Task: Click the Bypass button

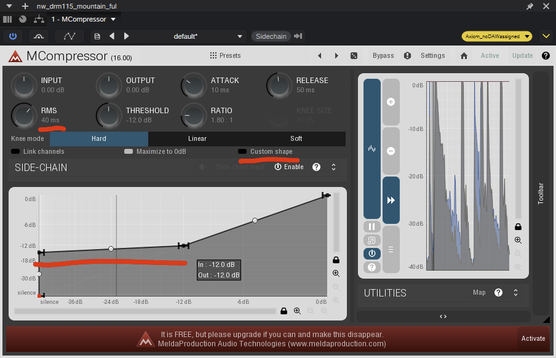Action: (383, 55)
